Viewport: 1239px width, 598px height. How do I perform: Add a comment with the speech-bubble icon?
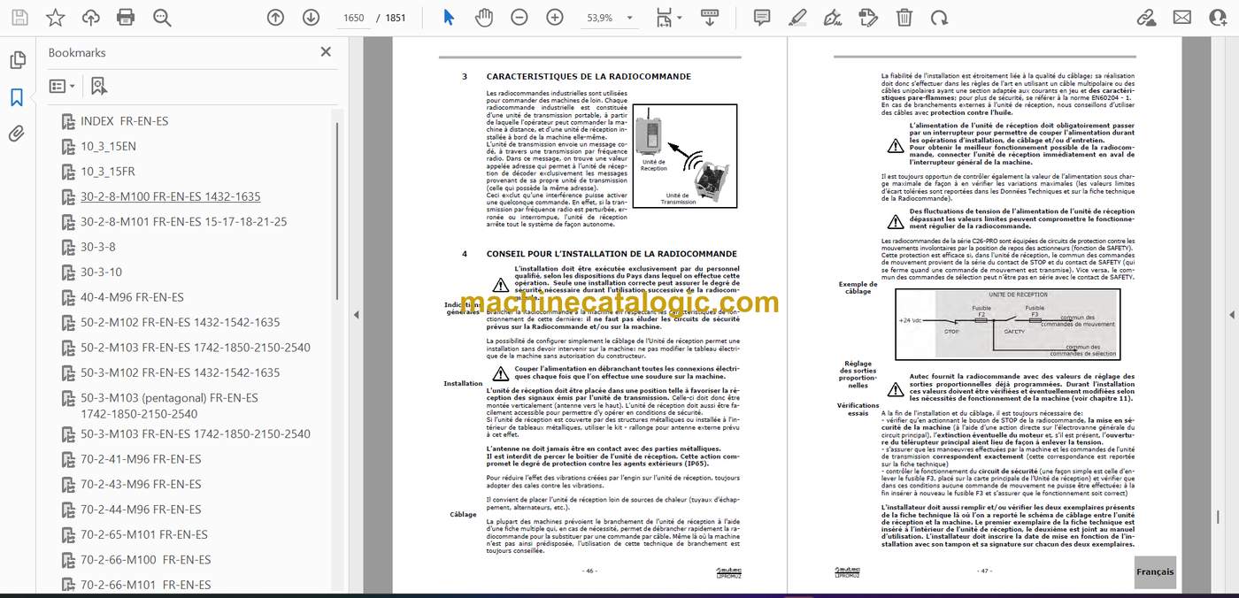[x=761, y=17]
